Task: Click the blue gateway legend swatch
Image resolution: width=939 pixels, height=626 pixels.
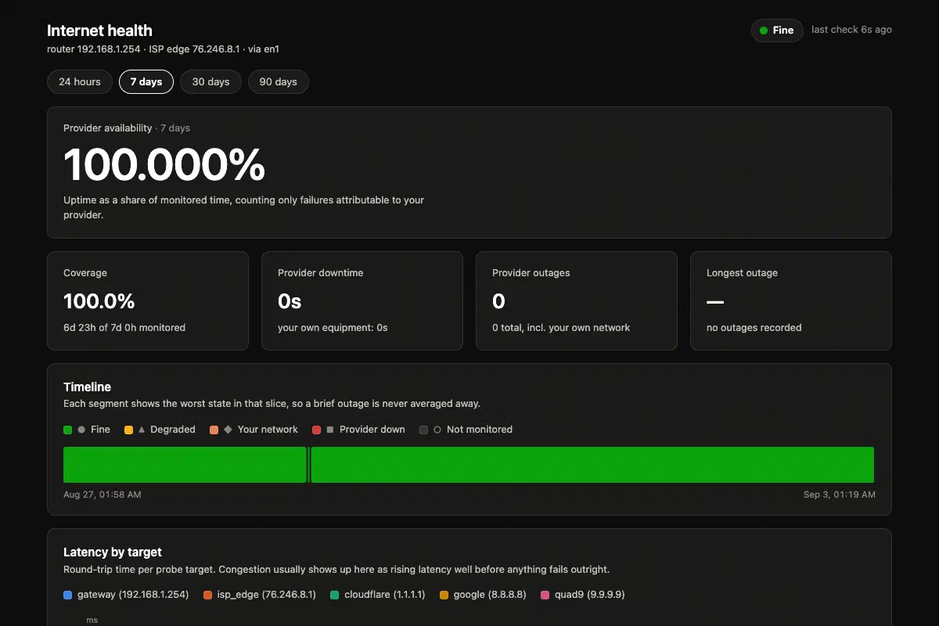Action: [68, 595]
